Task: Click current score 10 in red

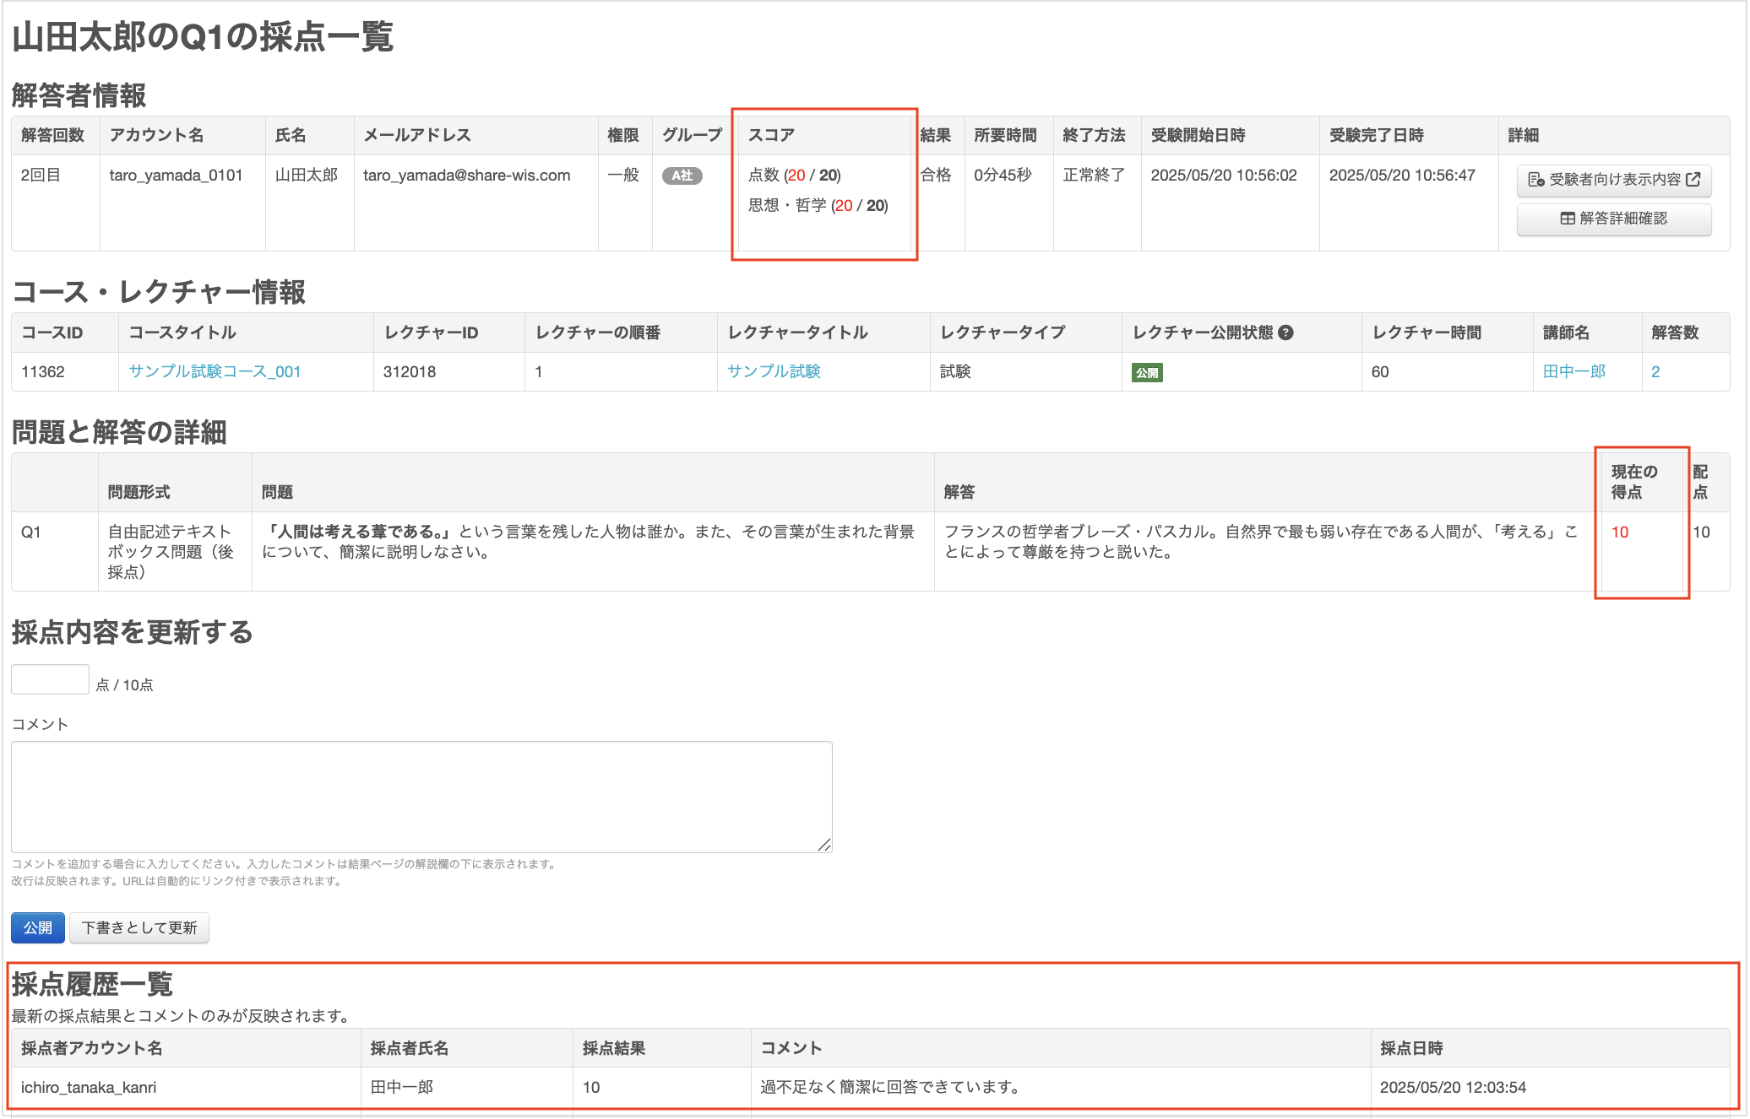Action: (x=1620, y=532)
